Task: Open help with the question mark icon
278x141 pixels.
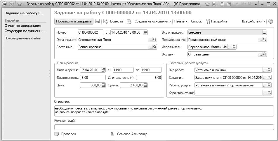Action: (x=270, y=21)
